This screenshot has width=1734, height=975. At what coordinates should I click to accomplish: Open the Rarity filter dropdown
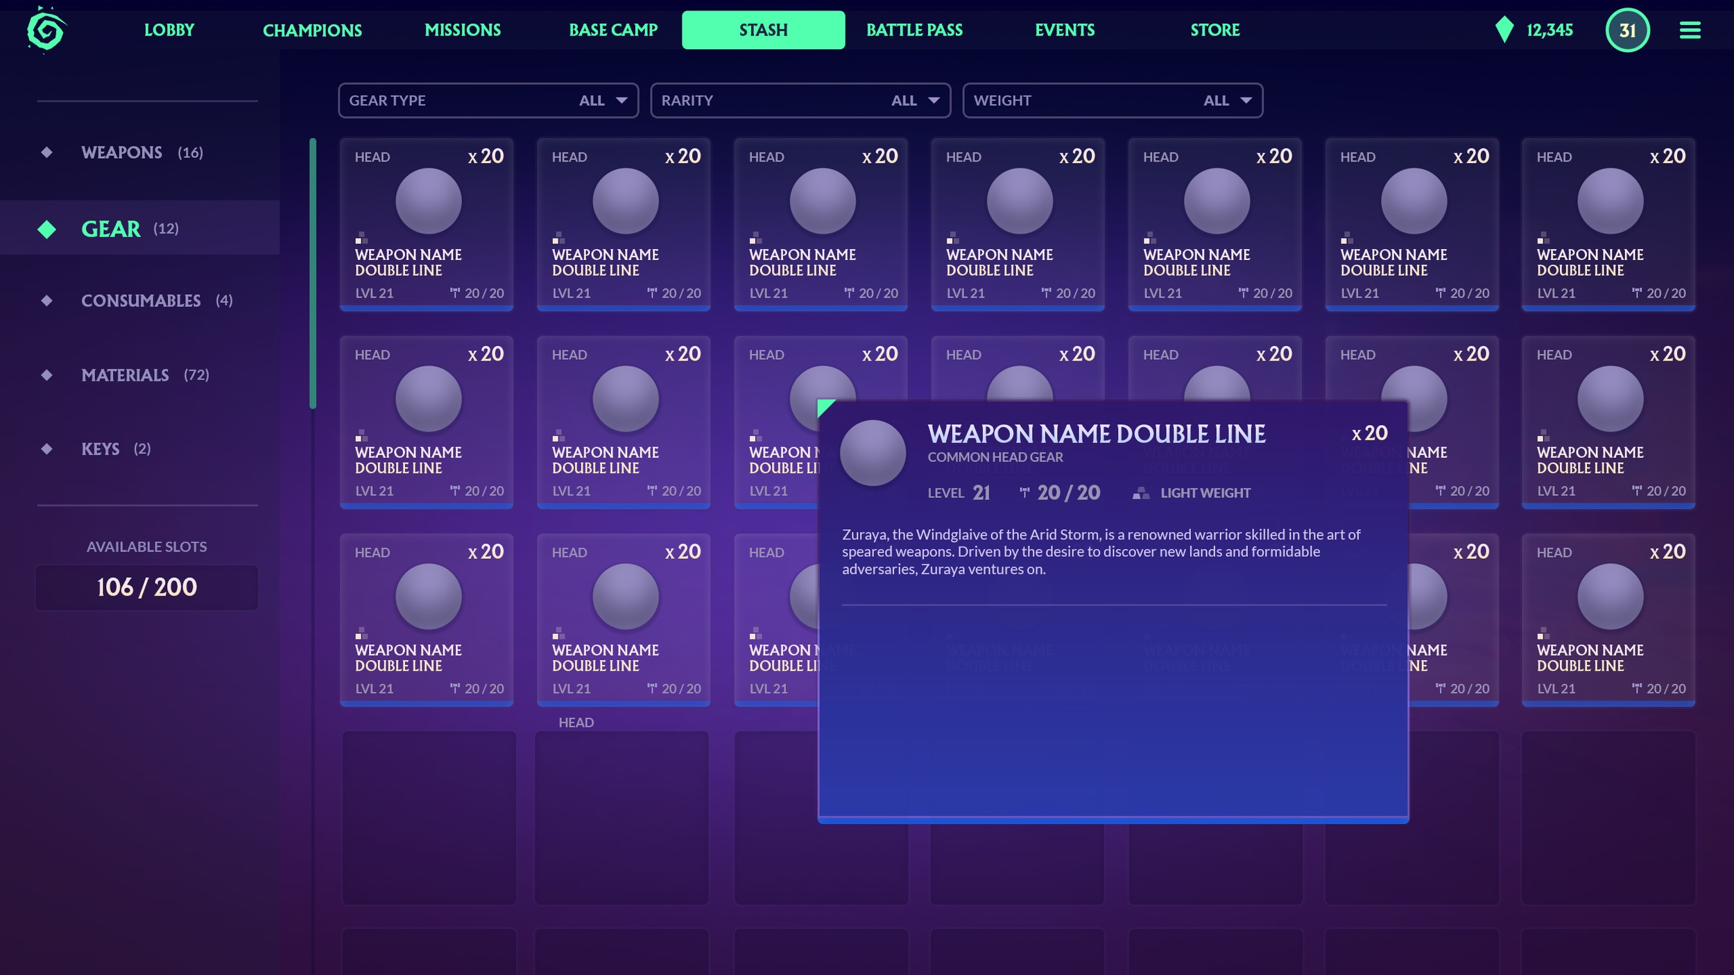pos(800,101)
